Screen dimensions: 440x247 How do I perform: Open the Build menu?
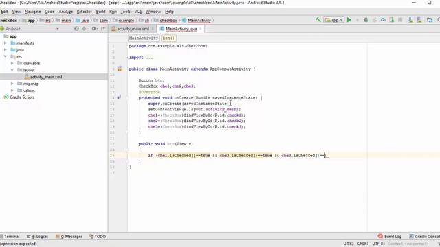pyautogui.click(x=100, y=12)
